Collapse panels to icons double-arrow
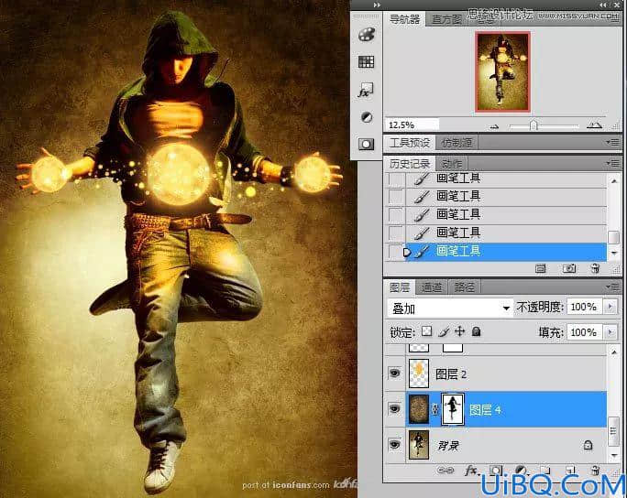This screenshot has width=627, height=498. [603, 5]
